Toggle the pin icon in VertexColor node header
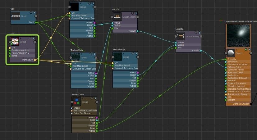 point(95,98)
